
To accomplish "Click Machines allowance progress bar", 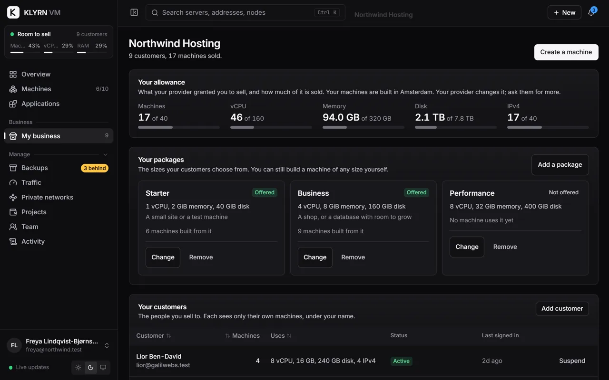I will click(179, 127).
